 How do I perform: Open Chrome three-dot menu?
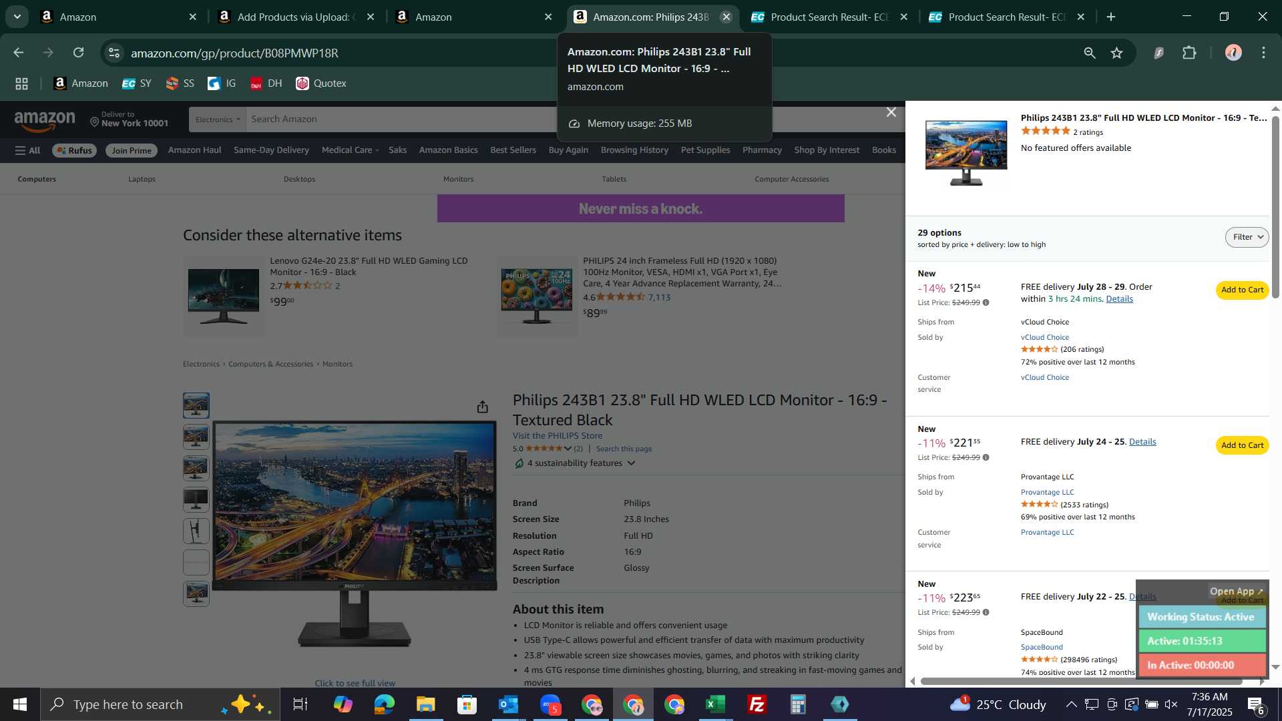(x=1264, y=53)
